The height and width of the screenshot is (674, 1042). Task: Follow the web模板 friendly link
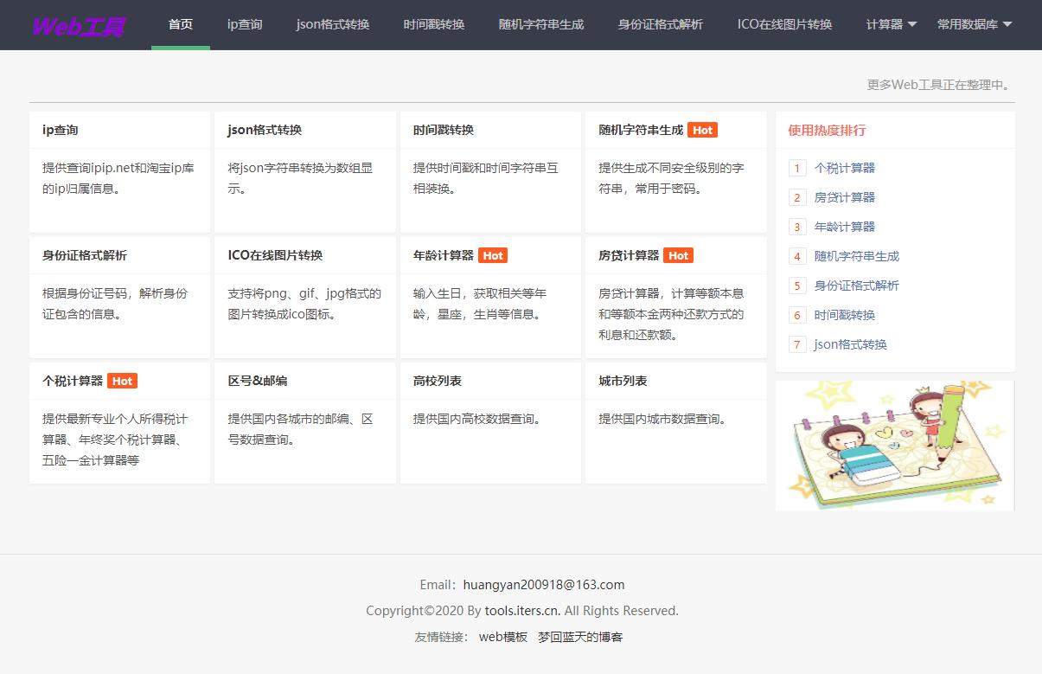coord(502,637)
